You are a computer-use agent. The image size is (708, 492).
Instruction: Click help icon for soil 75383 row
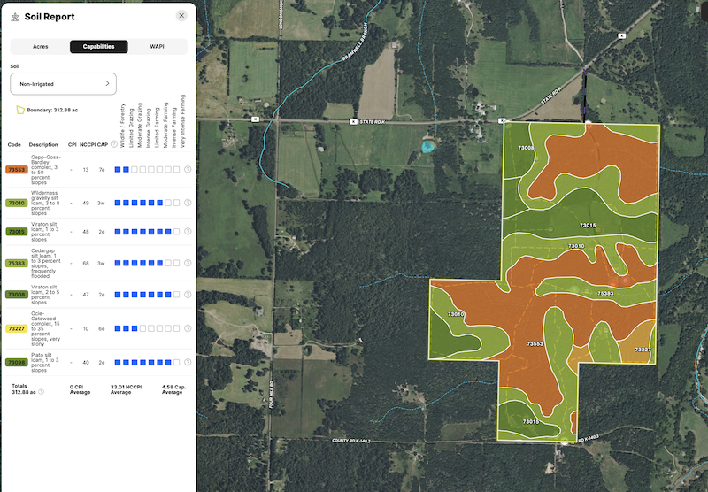coord(188,263)
